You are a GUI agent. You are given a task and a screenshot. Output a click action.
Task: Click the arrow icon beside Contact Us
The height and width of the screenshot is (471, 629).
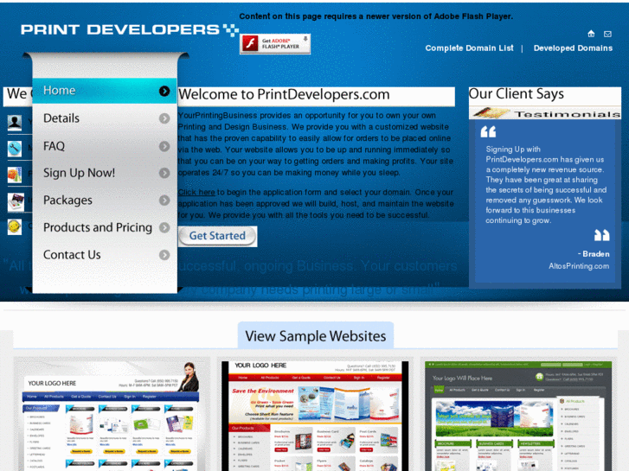(164, 255)
